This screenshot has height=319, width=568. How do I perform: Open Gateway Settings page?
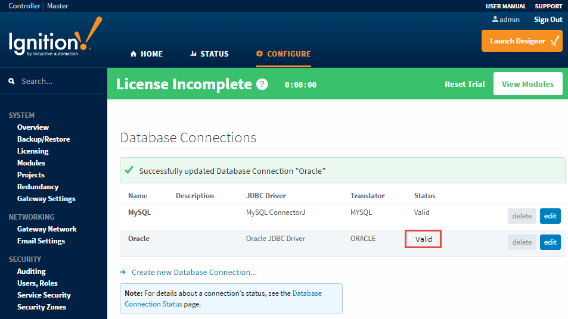coord(46,199)
